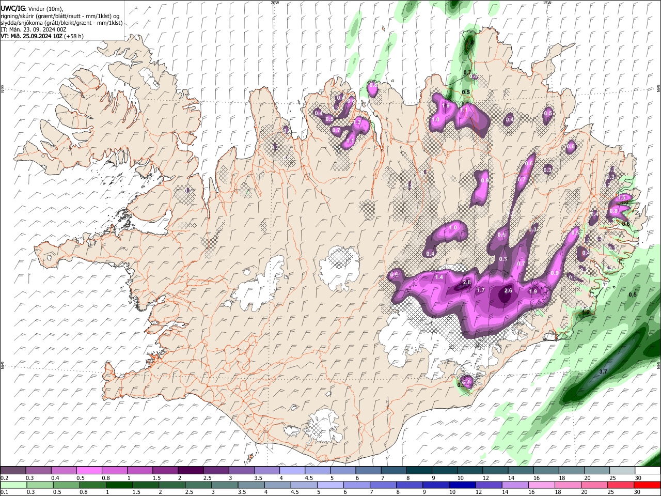Click the "0.2" label in the top legend row
Viewport: 661px width, 496px height.
point(5,478)
